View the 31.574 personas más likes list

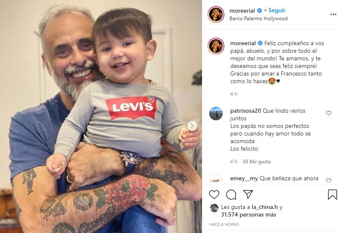248,214
